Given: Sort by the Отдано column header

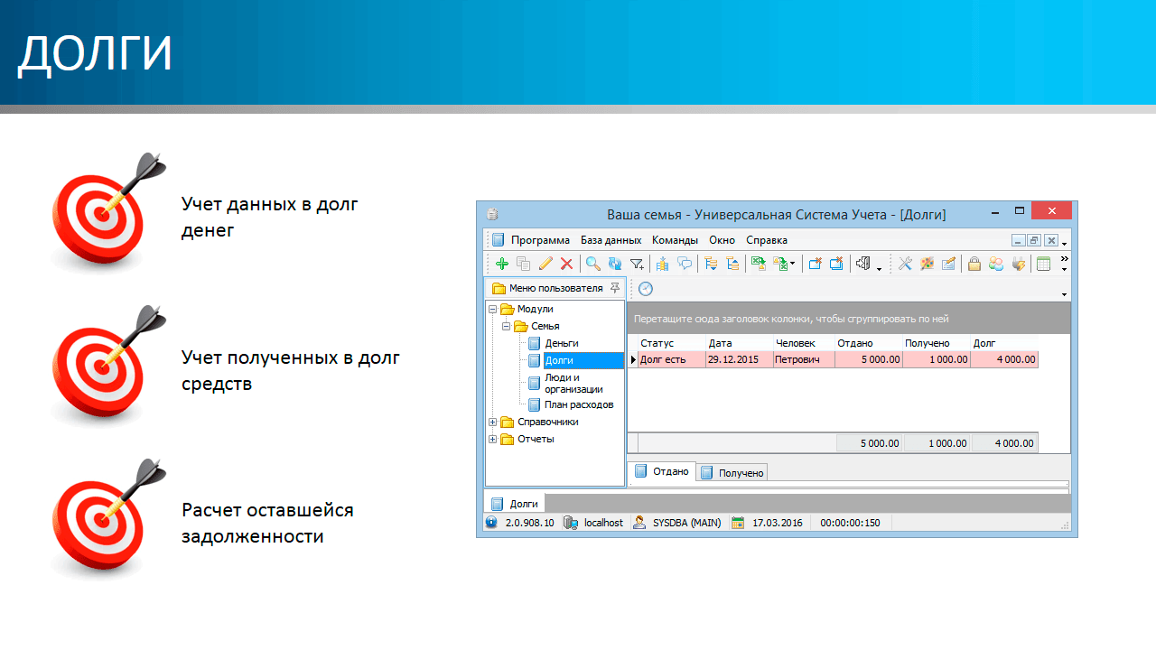Looking at the screenshot, I should [869, 343].
